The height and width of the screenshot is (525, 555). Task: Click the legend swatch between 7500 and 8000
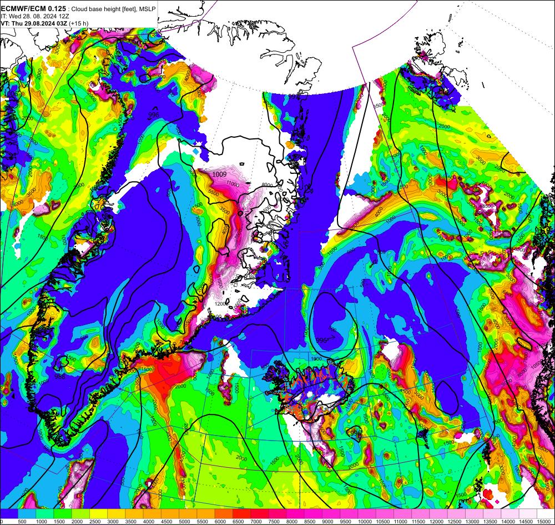(277, 514)
